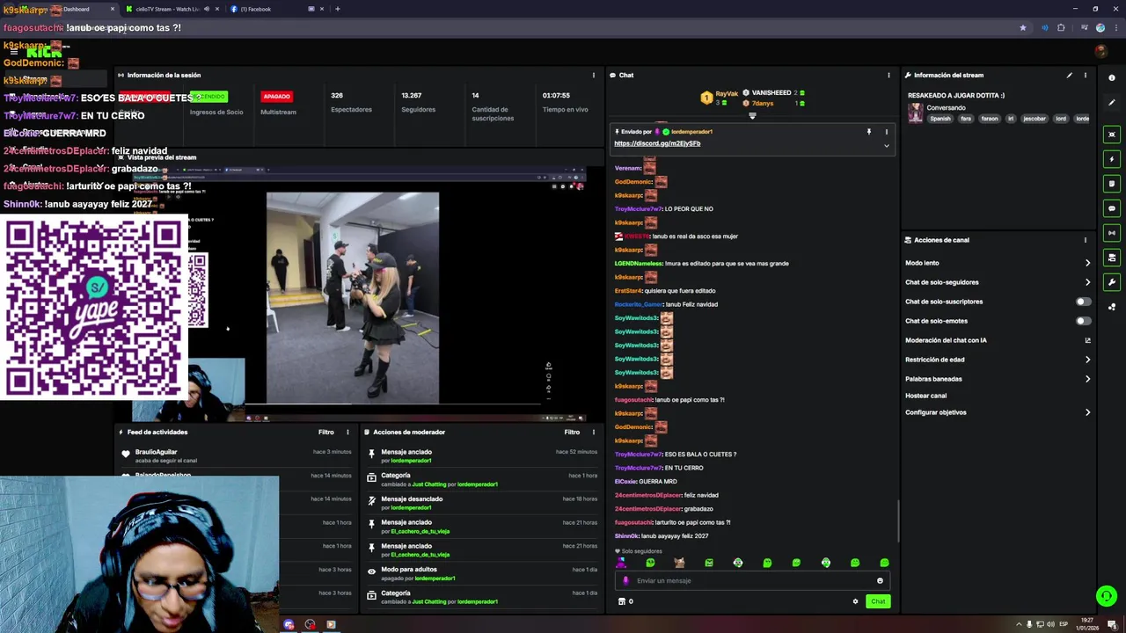Open chat settings gear icon
This screenshot has width=1126, height=633.
(855, 601)
